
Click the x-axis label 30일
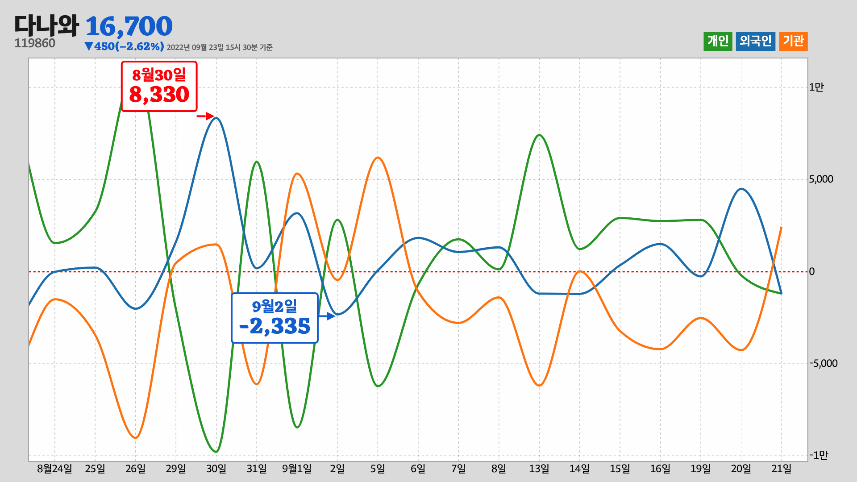click(216, 469)
